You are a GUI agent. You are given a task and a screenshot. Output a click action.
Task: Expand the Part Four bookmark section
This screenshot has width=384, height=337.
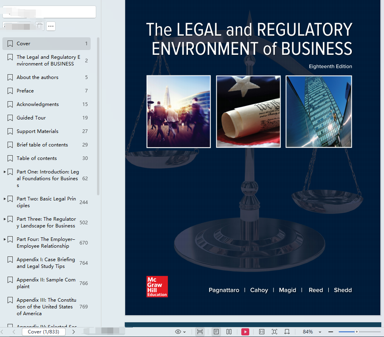coord(5,239)
